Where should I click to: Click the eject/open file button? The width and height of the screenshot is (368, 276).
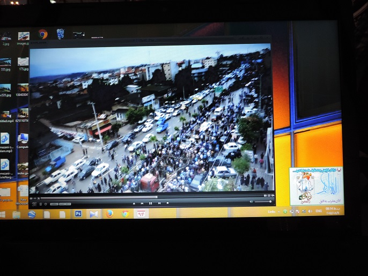133,203
